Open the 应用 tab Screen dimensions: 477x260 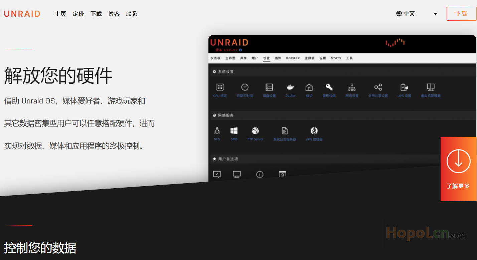coord(323,58)
